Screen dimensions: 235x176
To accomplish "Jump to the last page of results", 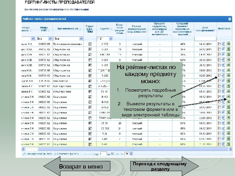I will (122, 154).
